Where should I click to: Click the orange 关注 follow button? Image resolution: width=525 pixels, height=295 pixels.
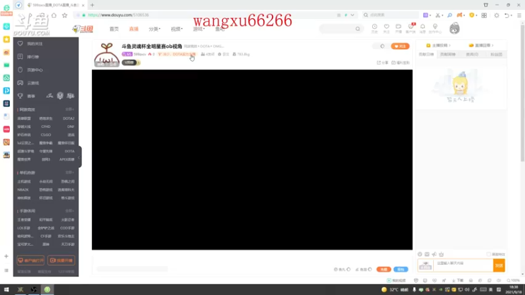point(400,46)
